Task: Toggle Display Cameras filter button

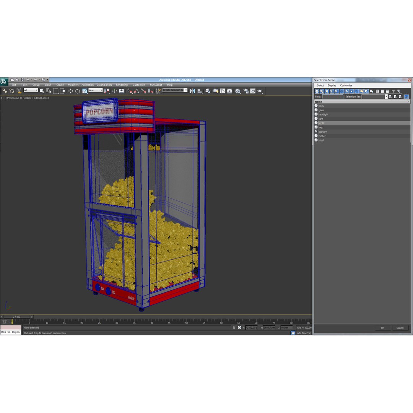Action: tap(332, 91)
